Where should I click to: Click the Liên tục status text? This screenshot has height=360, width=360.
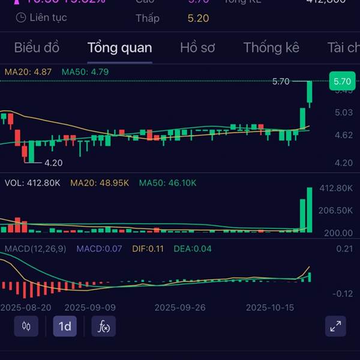point(48,17)
